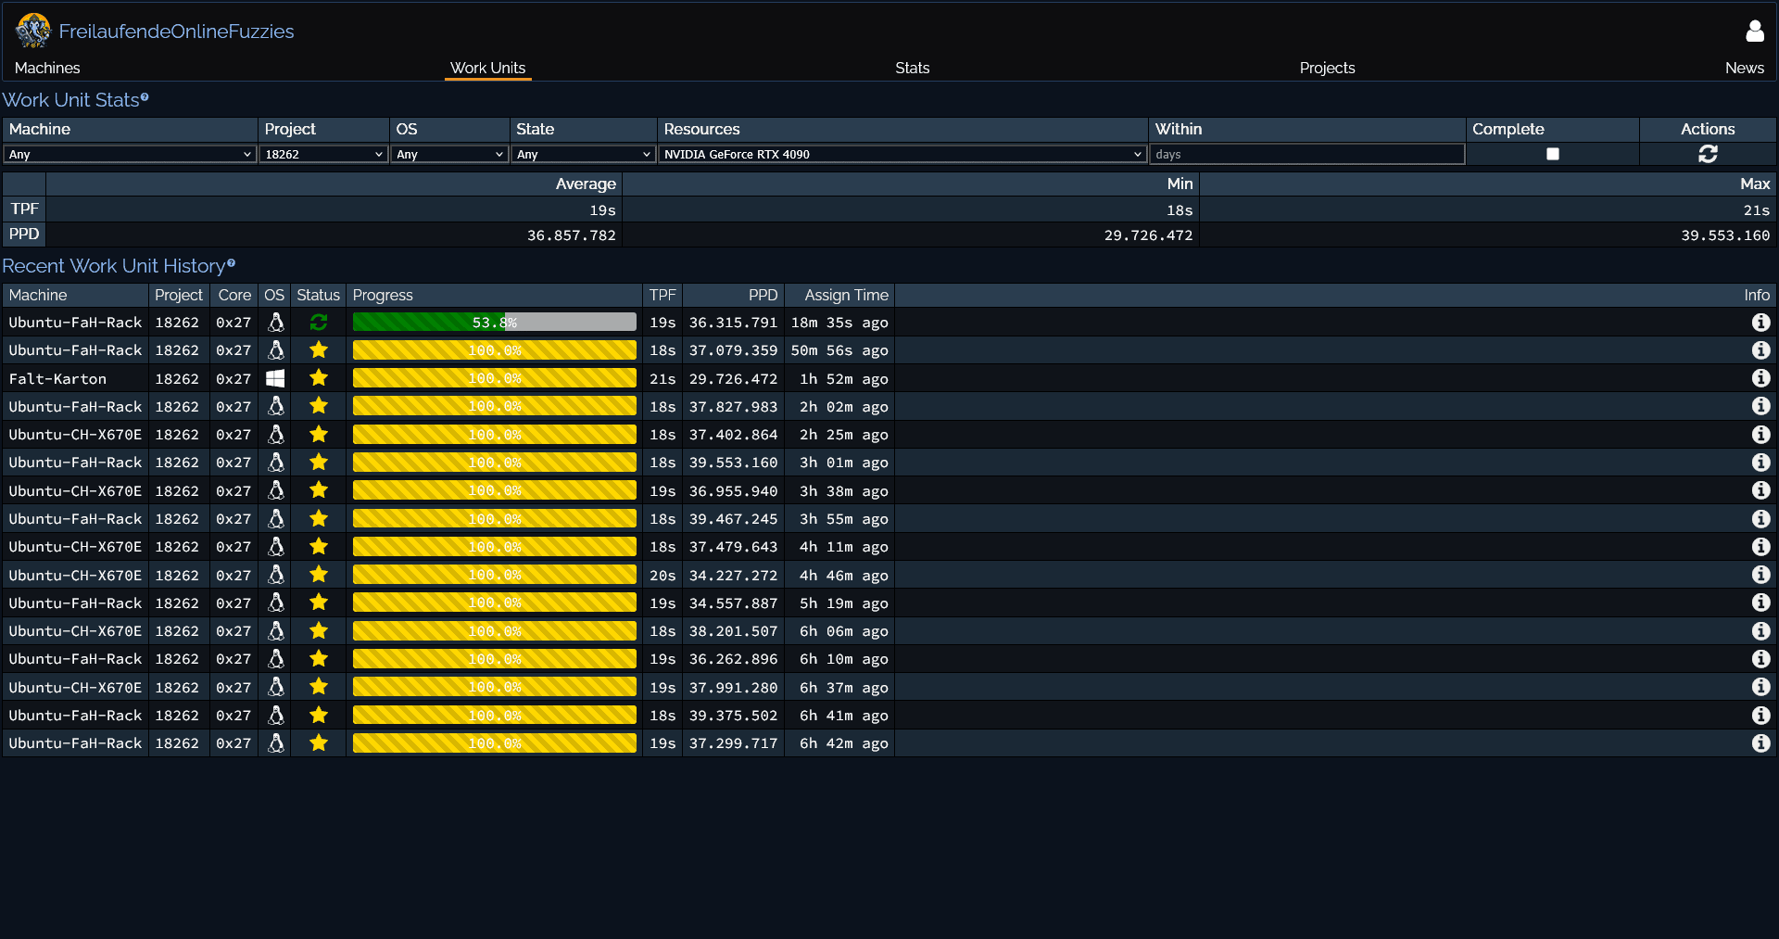Click the max PPD value 39.553.160
The image size is (1779, 939).
click(x=1725, y=235)
